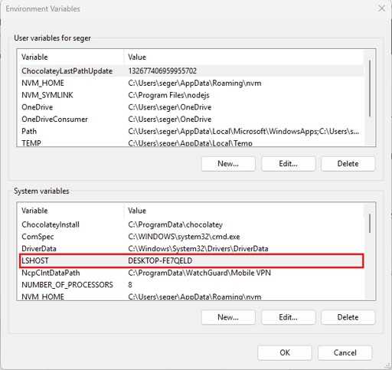392x370 pixels.
Task: Click New under user variables
Action: [x=228, y=164]
